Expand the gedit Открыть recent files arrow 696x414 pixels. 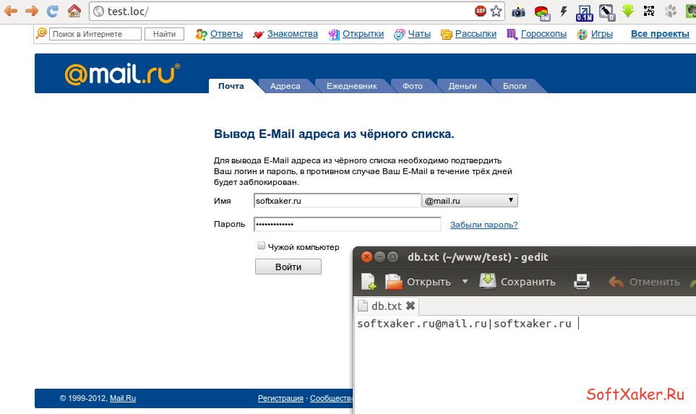465,281
